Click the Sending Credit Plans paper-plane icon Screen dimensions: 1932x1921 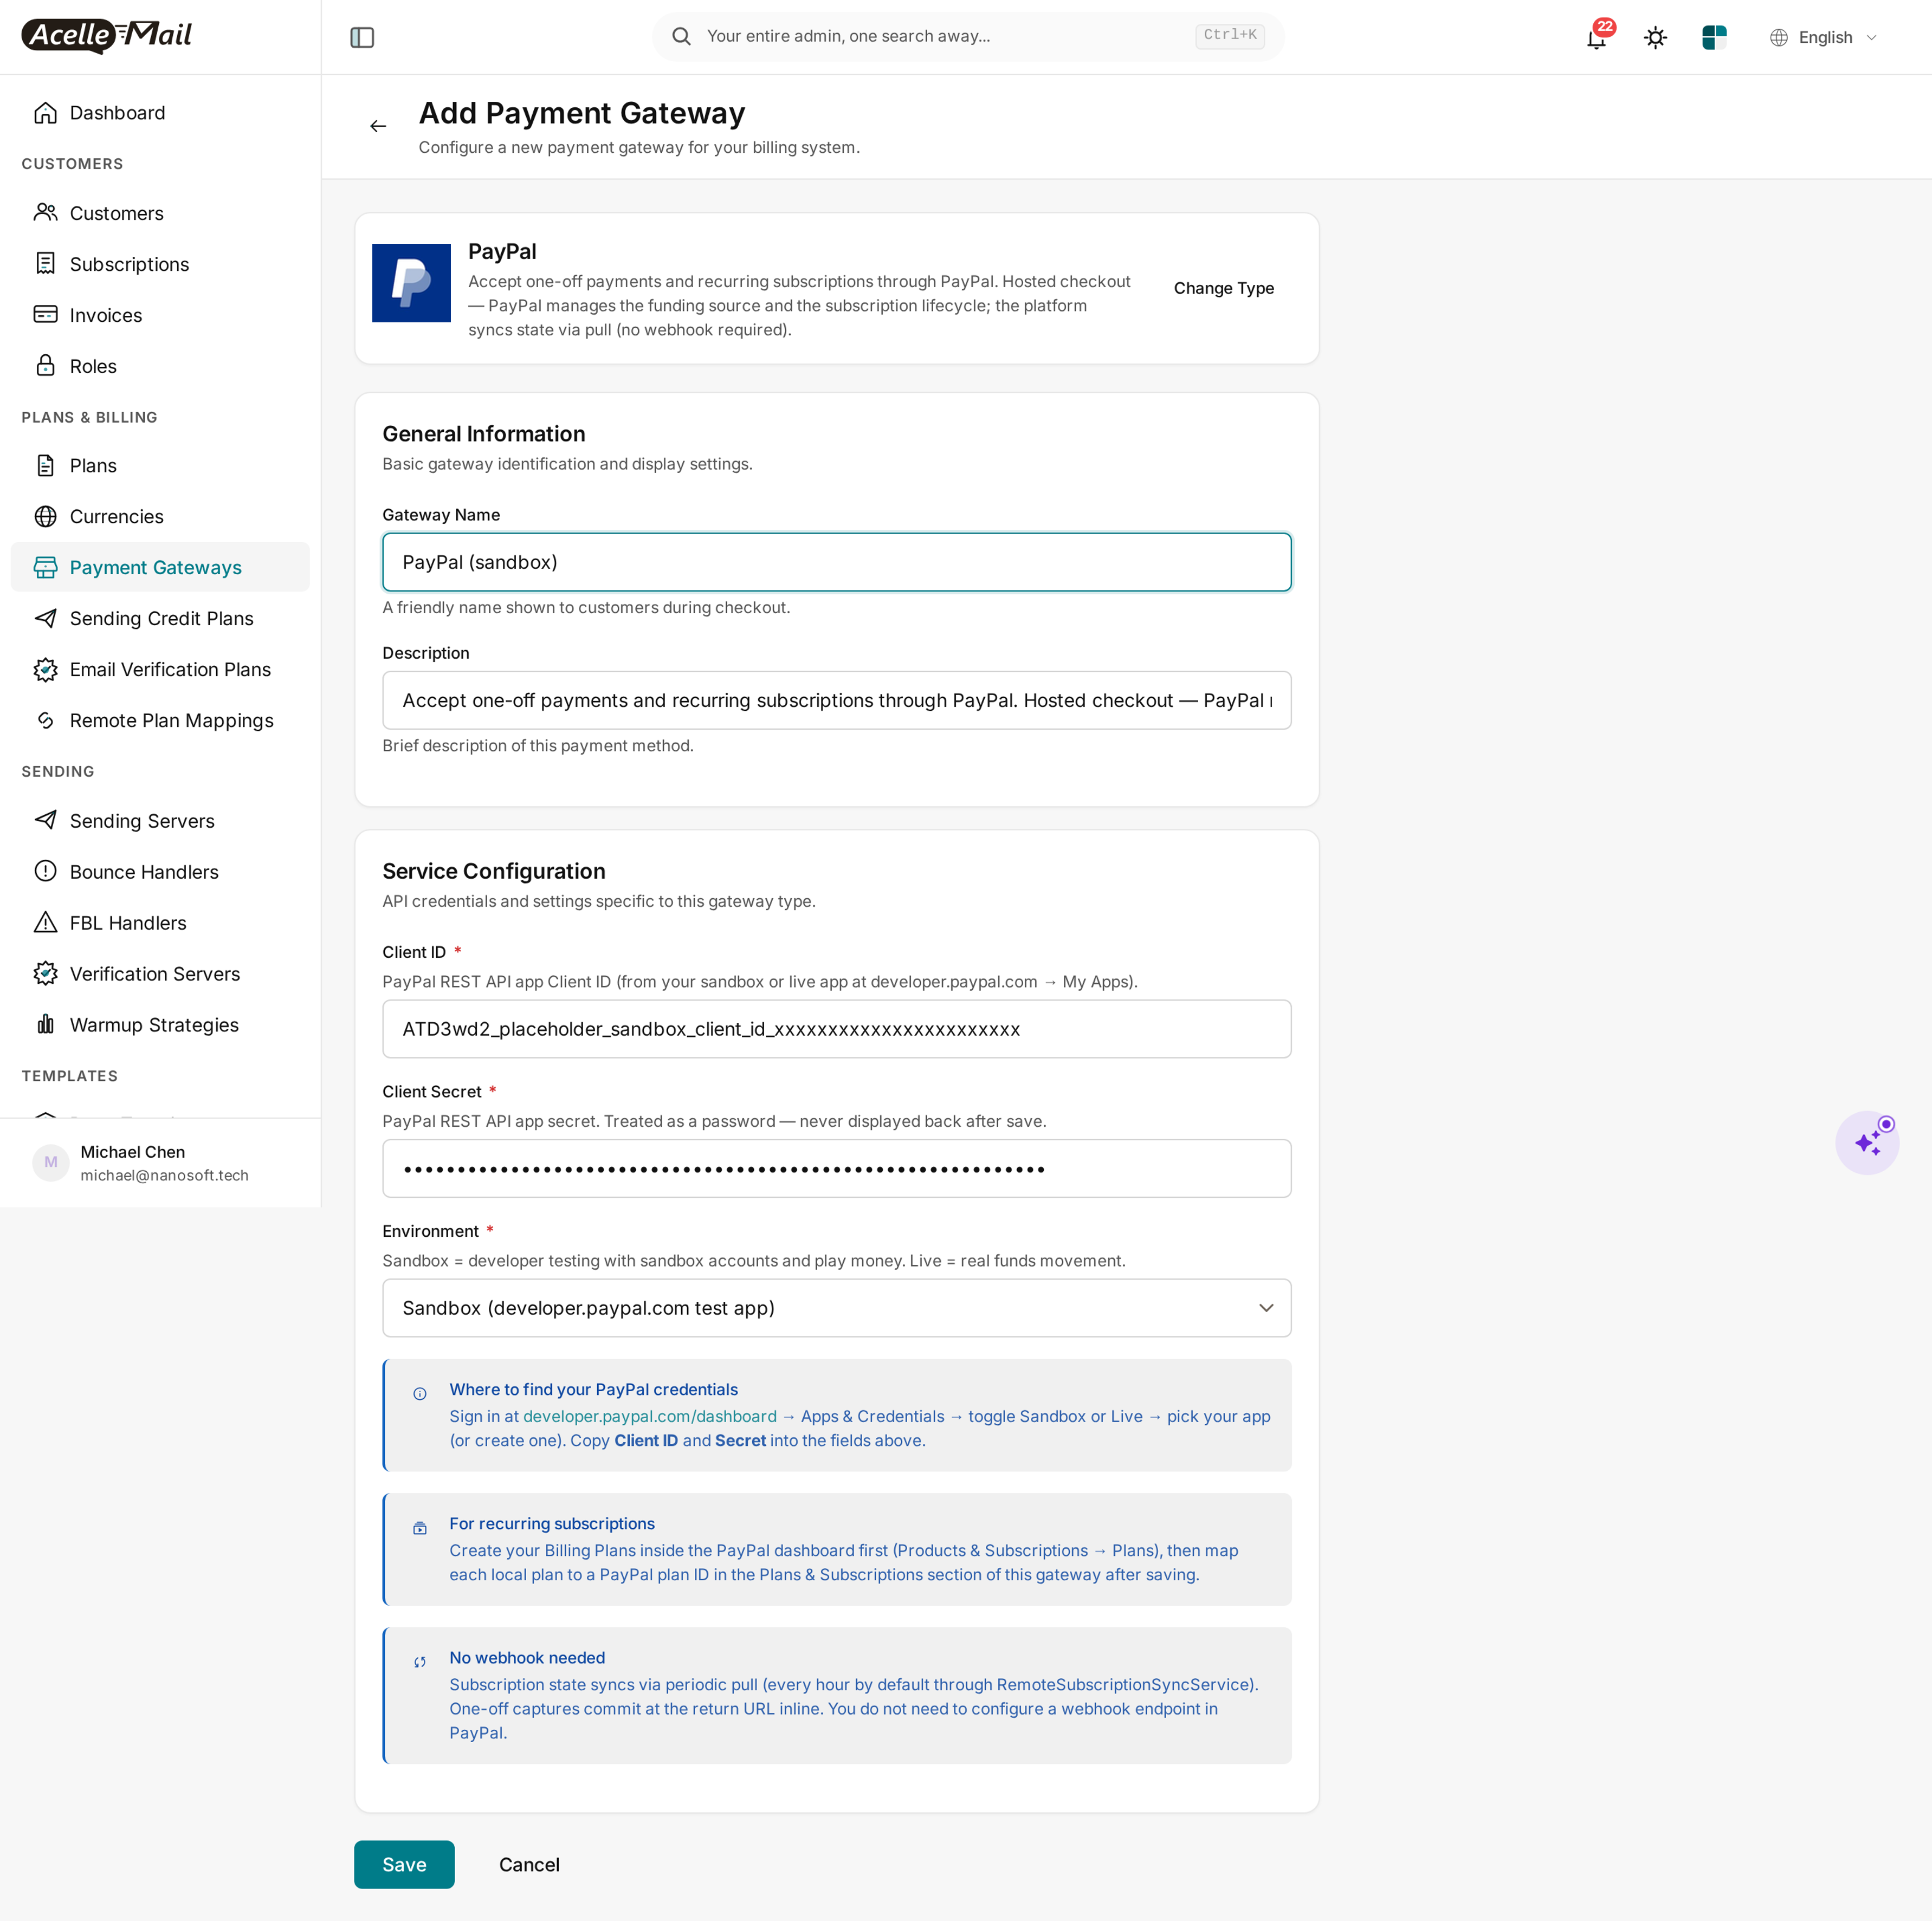45,619
